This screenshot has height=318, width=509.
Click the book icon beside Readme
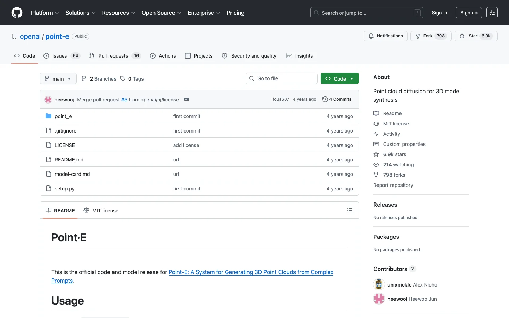coord(376,113)
